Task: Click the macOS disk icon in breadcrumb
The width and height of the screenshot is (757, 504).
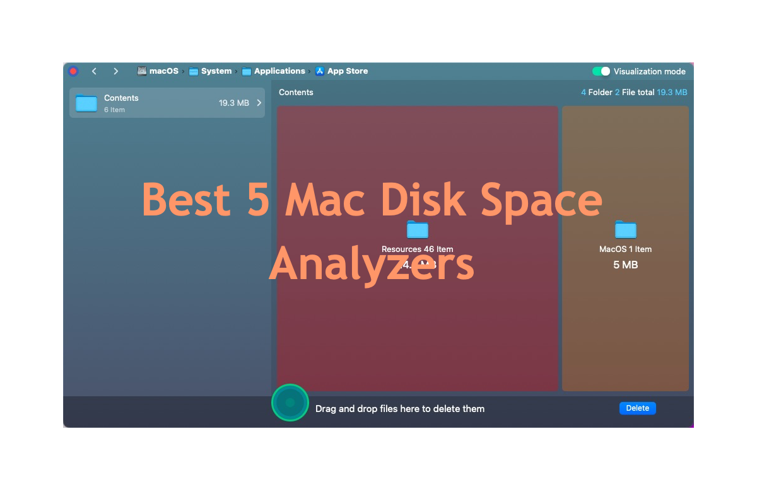Action: (x=142, y=71)
